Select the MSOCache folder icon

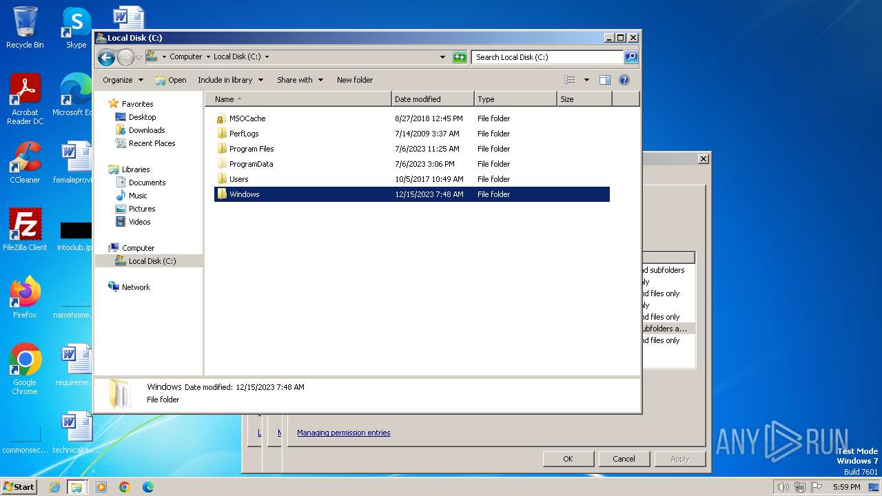221,118
